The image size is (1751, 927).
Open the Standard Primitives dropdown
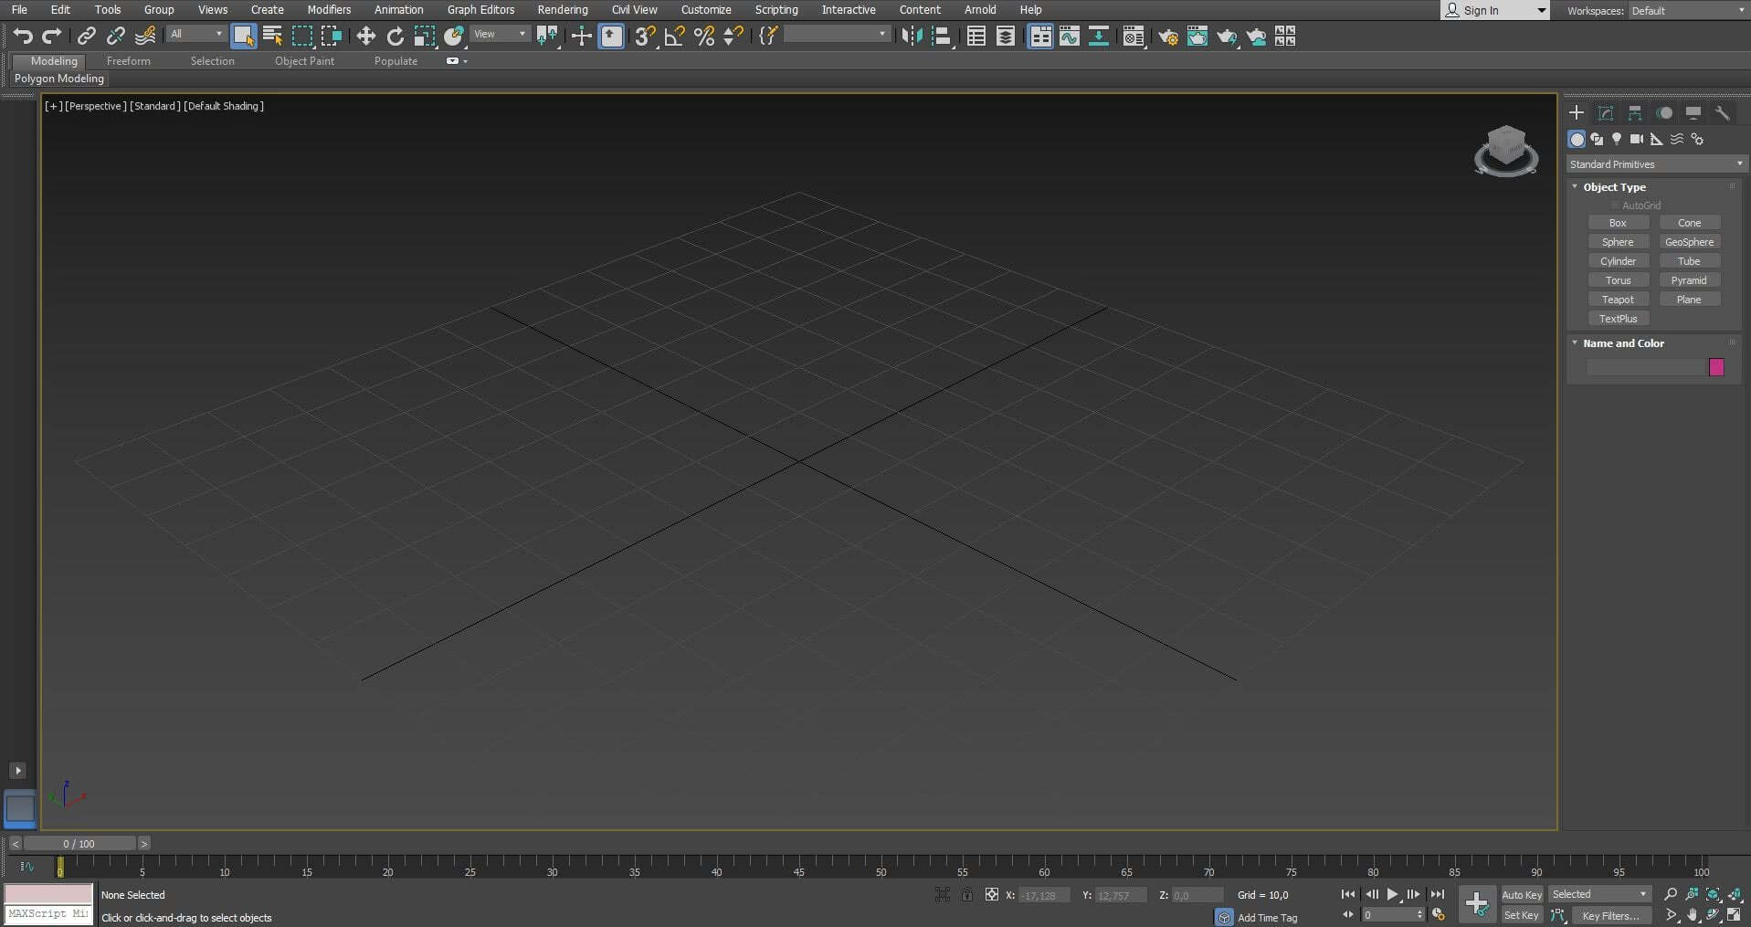click(x=1655, y=164)
